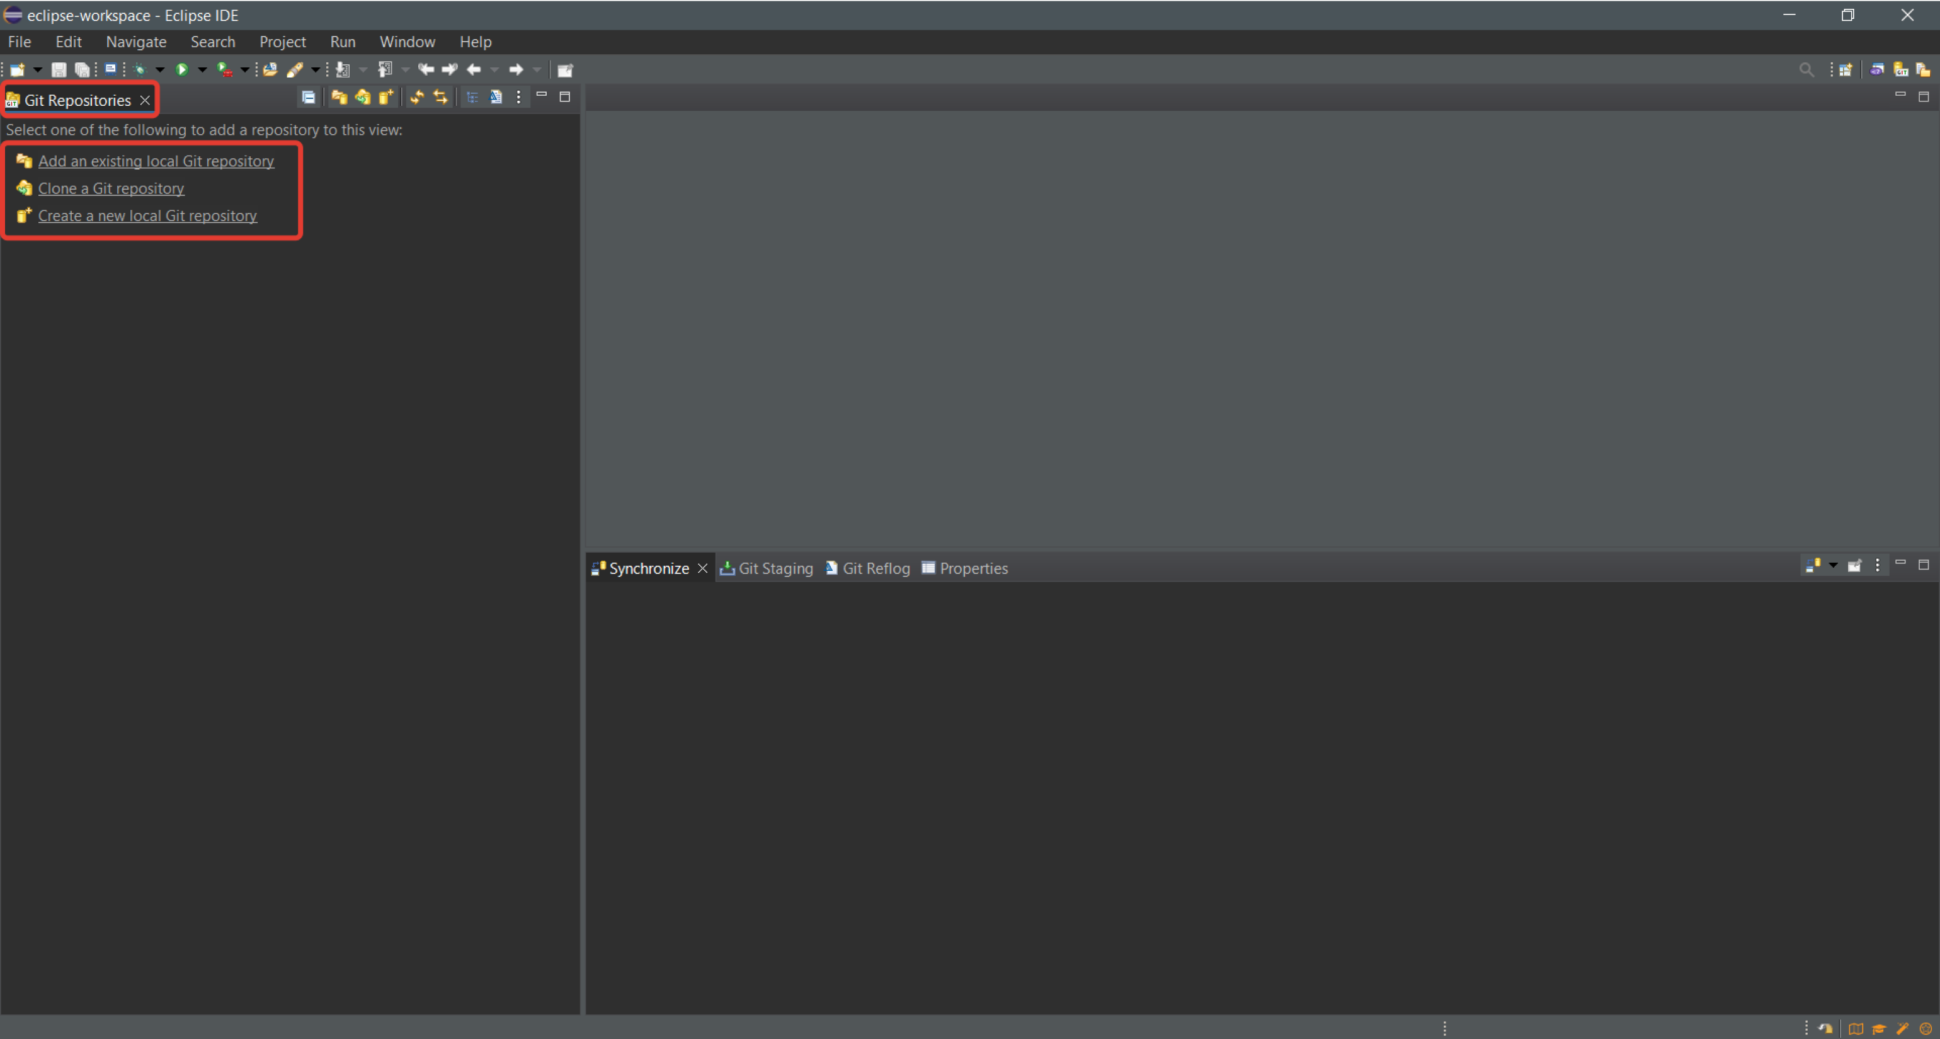
Task: Expand the New wizard dropdown arrow
Action: (x=37, y=70)
